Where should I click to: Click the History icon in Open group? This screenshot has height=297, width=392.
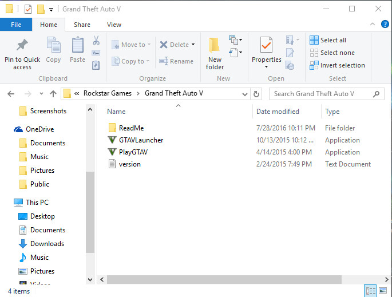click(x=290, y=65)
